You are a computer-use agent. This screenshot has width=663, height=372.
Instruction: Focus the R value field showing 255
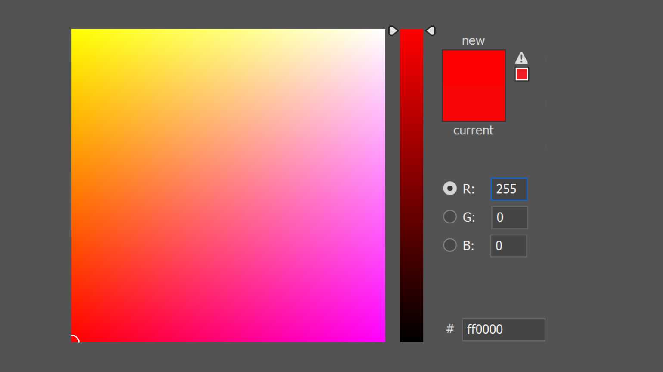pyautogui.click(x=509, y=189)
